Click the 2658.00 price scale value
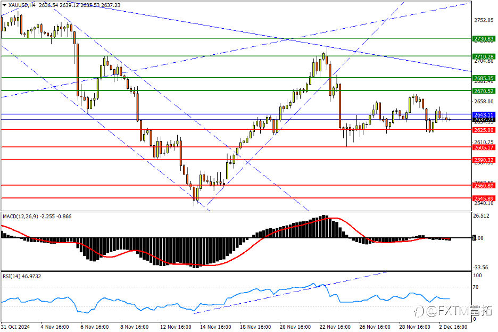This screenshot has height=332, width=498. [484, 102]
